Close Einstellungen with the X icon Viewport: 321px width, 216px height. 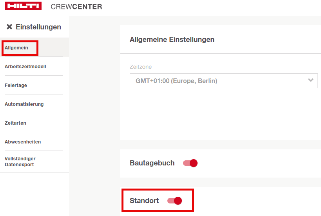[9, 27]
